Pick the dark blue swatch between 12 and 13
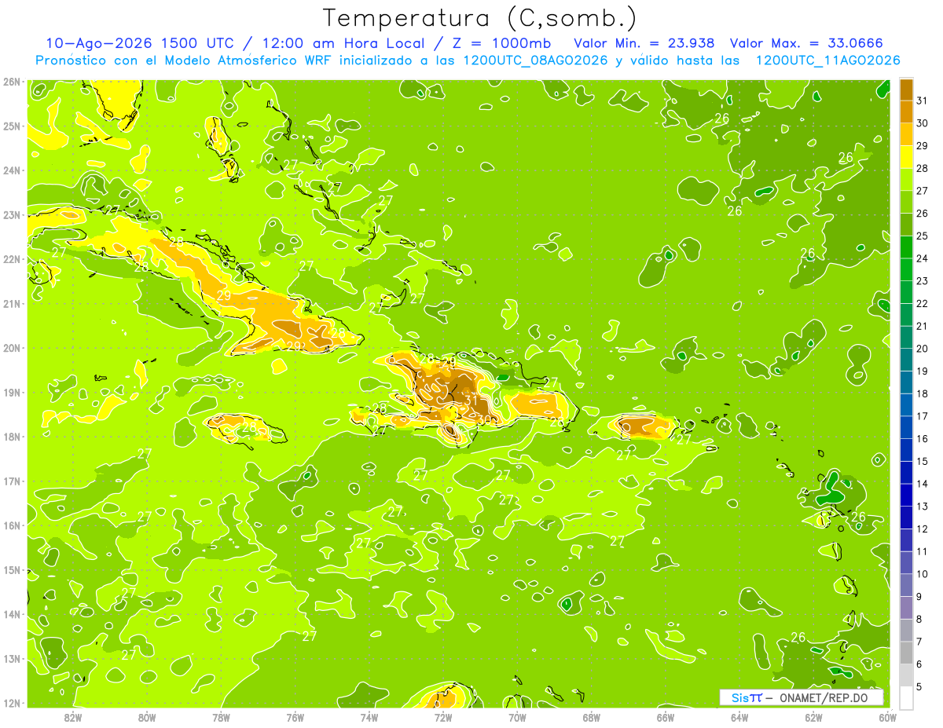The height and width of the screenshot is (728, 943). (906, 517)
